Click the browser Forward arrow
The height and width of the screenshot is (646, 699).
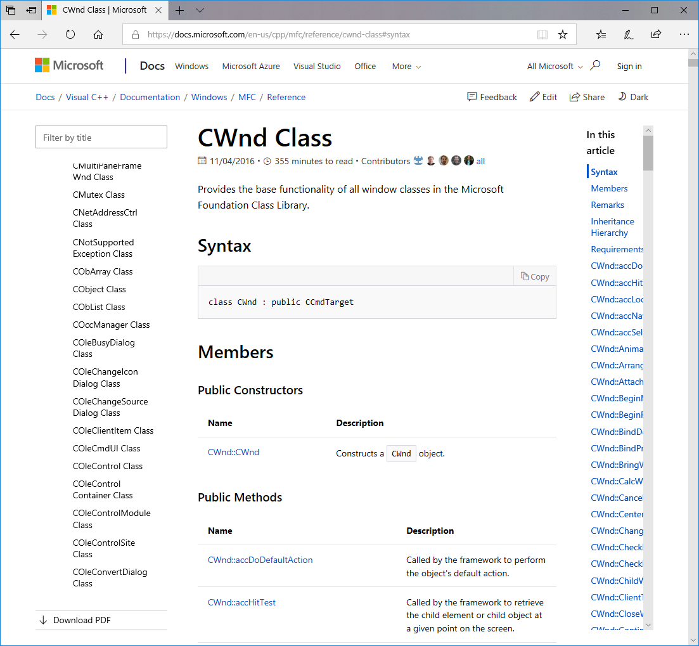pyautogui.click(x=42, y=34)
